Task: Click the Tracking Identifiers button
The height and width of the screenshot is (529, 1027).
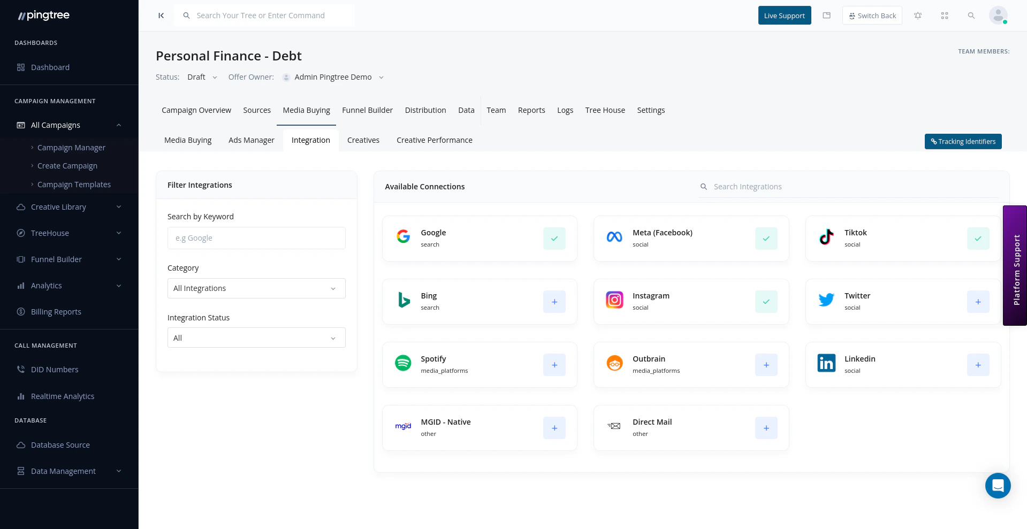Action: point(963,141)
